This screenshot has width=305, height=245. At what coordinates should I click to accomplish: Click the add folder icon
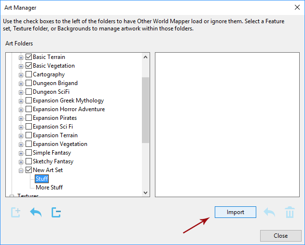pos(15,212)
